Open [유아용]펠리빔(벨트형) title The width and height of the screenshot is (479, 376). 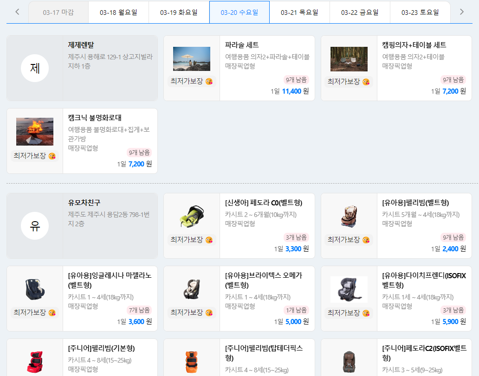click(415, 203)
